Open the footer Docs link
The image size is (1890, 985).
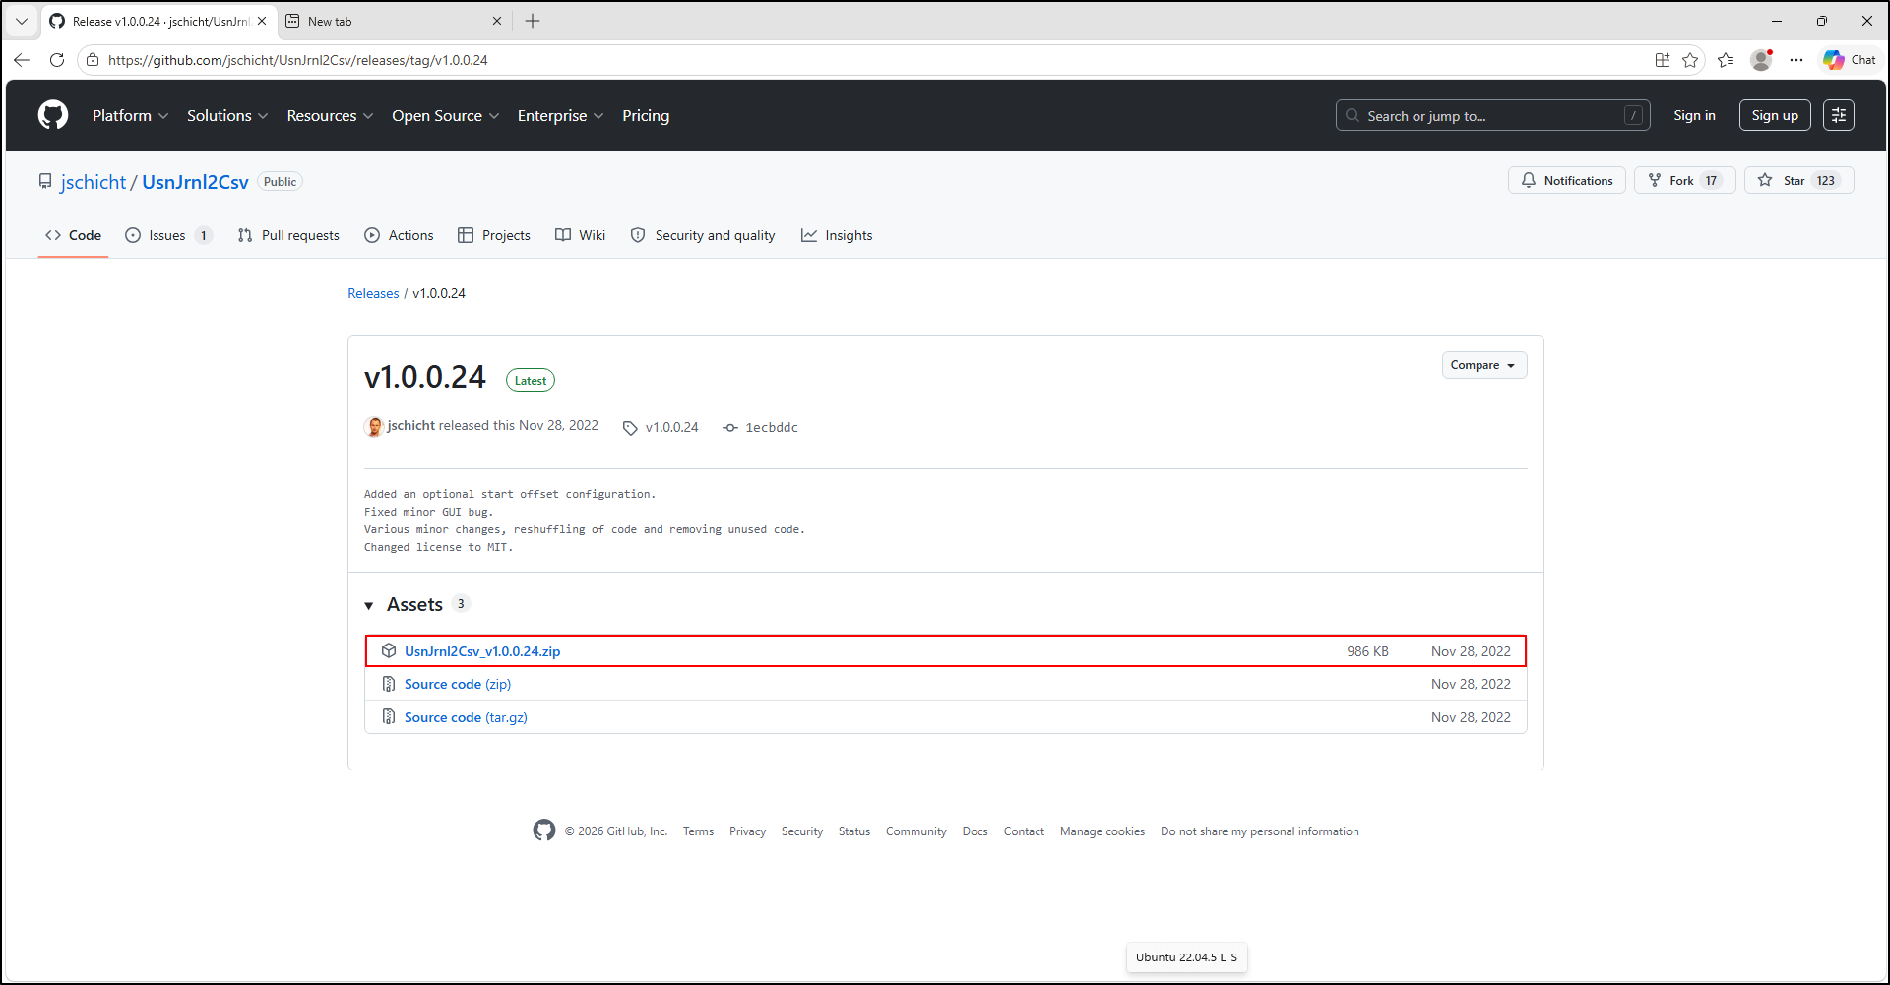pyautogui.click(x=975, y=831)
